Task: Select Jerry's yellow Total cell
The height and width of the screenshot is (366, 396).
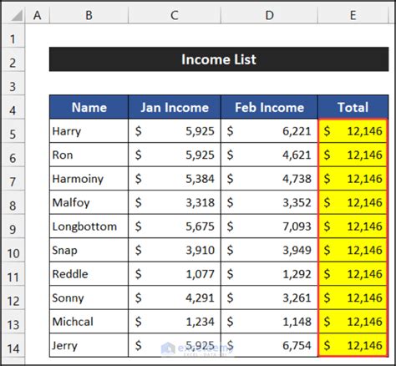Action: click(353, 345)
